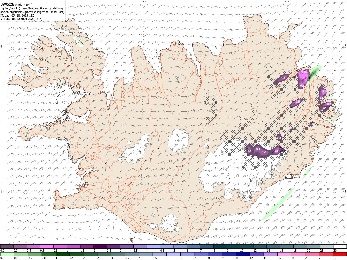Click the '3.5' label in the lower legend row

tap(127, 258)
